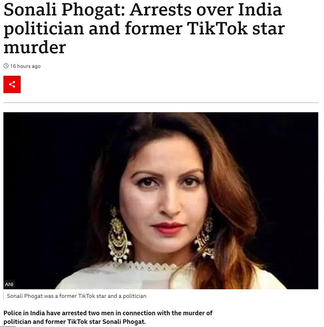
Task: Click the ANI credit label on photo
Action: (x=9, y=284)
